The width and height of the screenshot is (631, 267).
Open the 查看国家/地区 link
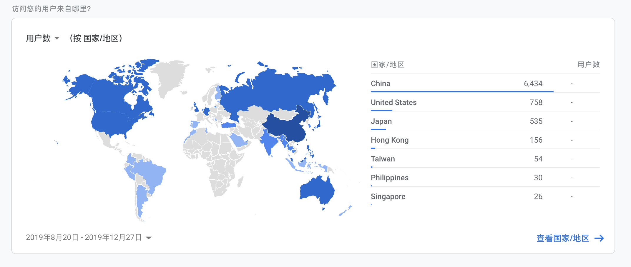[x=562, y=238]
